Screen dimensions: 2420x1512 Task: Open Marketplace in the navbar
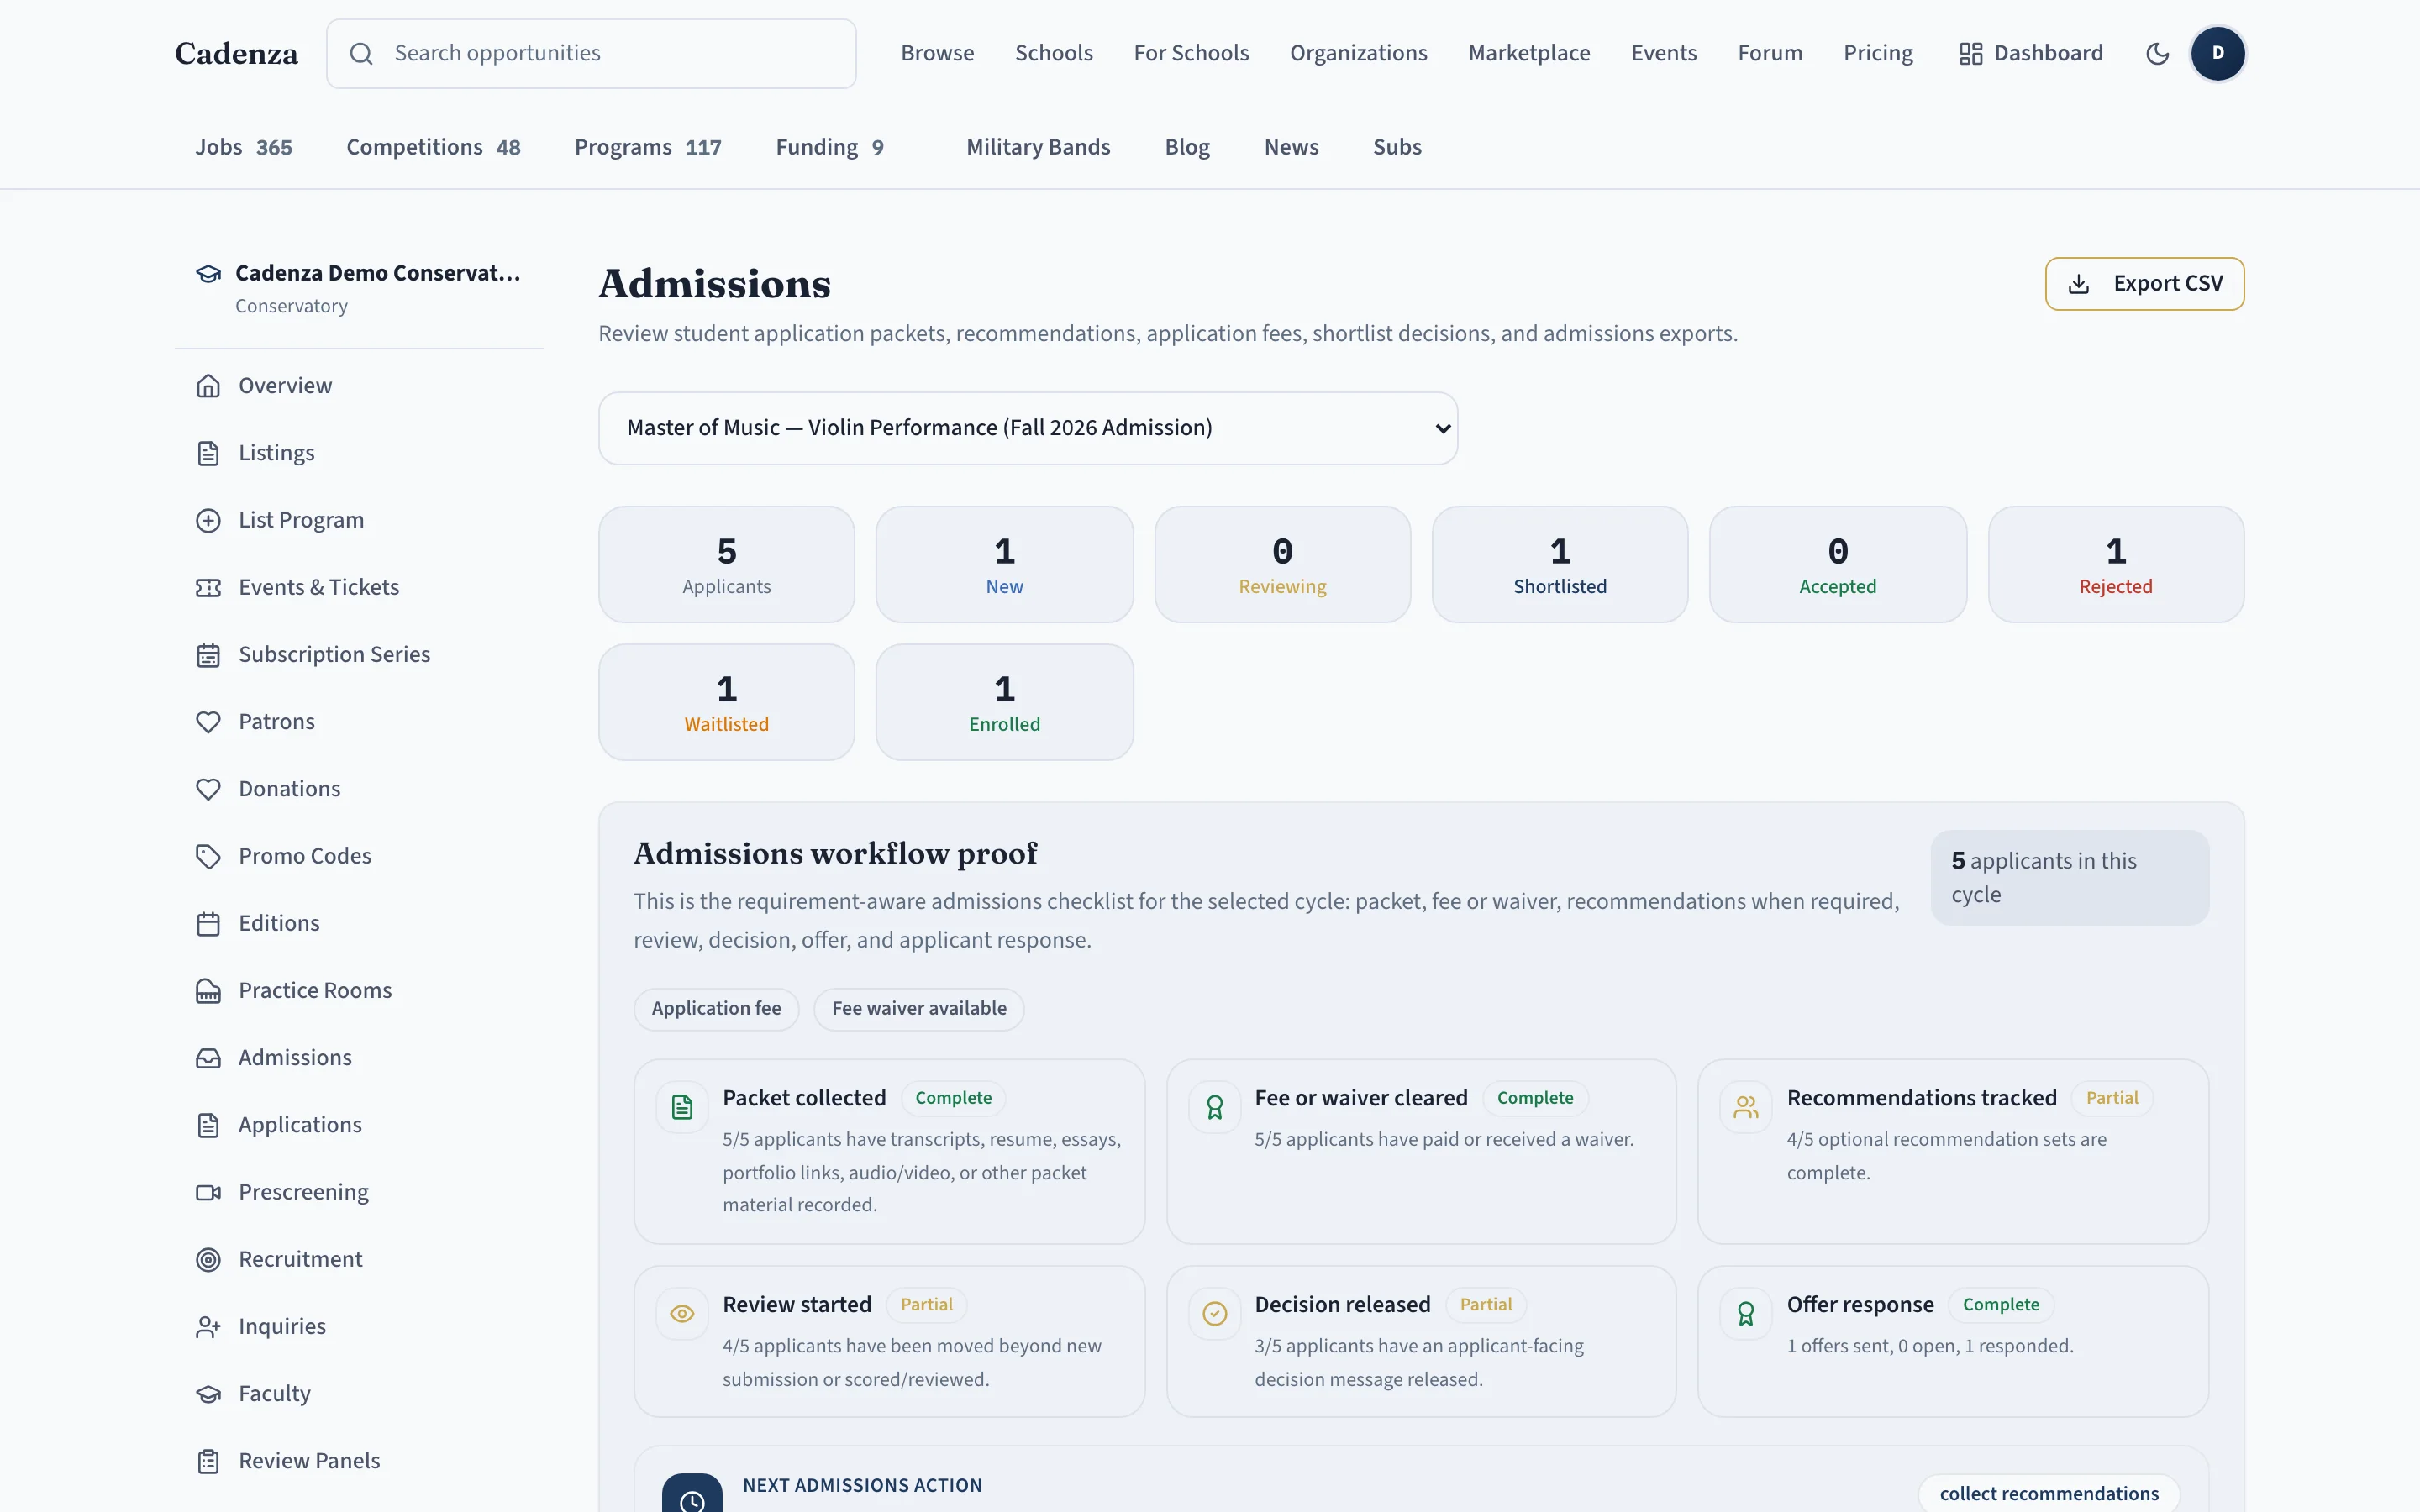pos(1529,53)
